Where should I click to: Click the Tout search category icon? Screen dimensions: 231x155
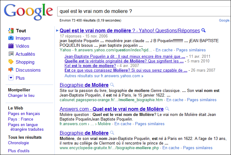pyautogui.click(x=11, y=30)
